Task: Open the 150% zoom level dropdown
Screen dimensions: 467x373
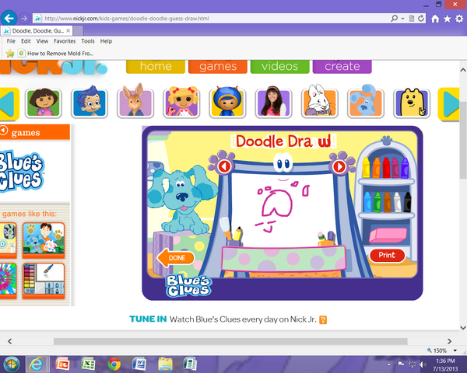Action: click(x=455, y=350)
